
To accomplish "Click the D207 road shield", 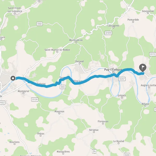I will click(122, 79).
